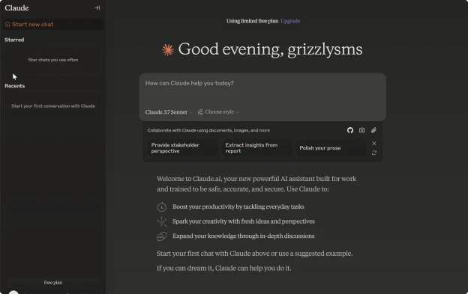This screenshot has width=468, height=294.
Task: Click the orange Claude starburst logo
Action: (168, 49)
